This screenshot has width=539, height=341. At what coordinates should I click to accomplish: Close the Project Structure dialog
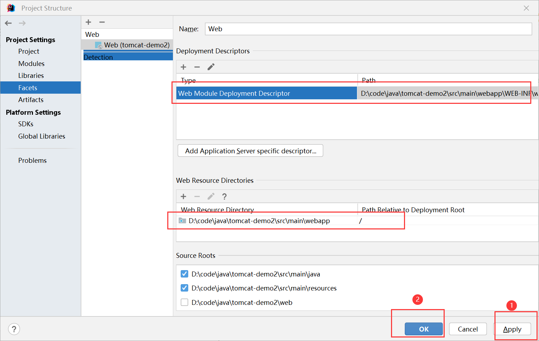526,8
